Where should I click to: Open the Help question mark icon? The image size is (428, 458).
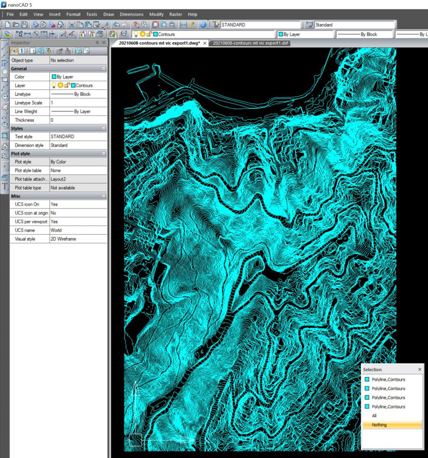pyautogui.click(x=203, y=25)
